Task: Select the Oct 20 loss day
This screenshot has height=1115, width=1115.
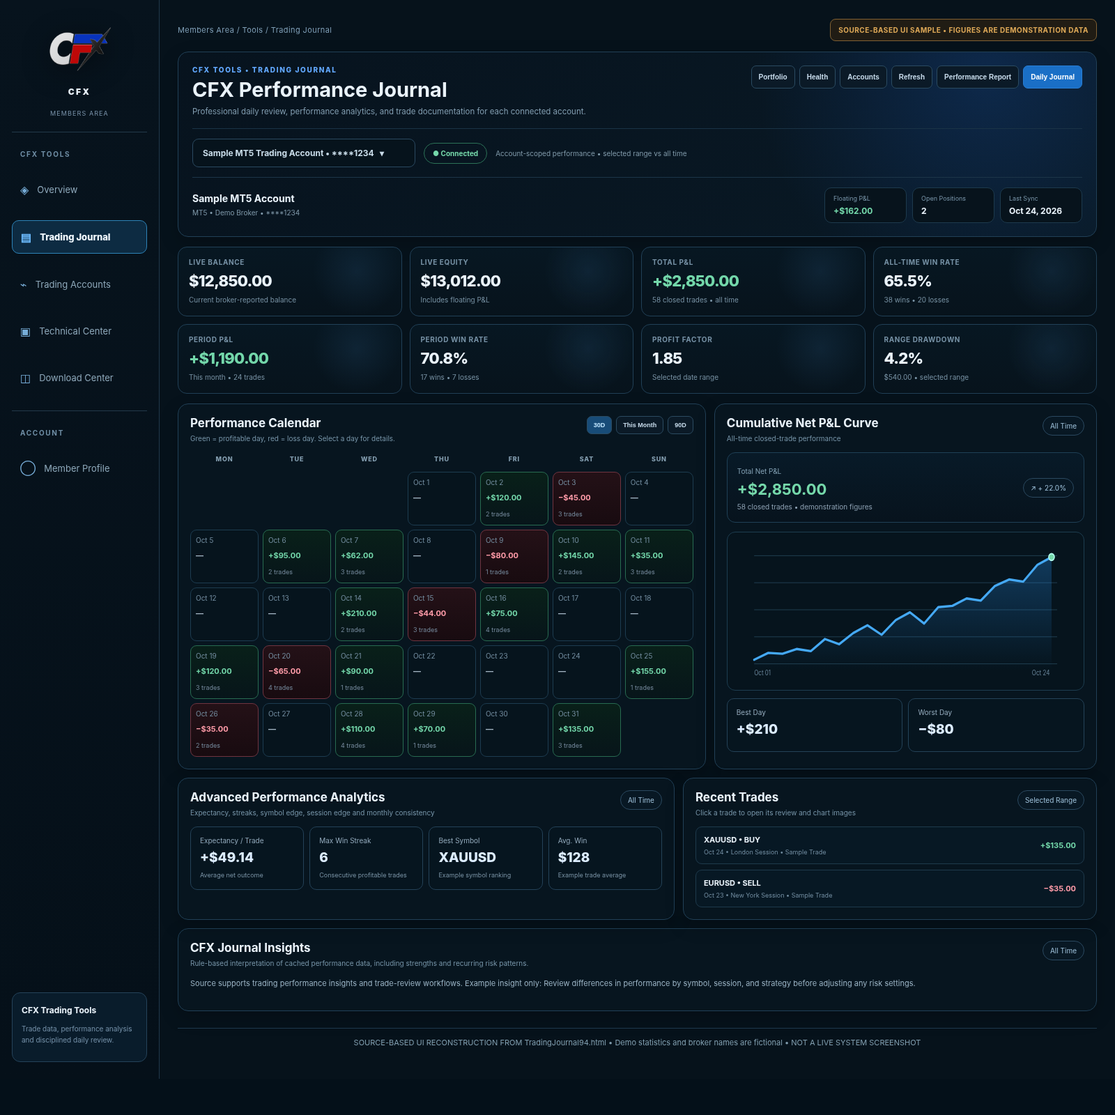Action: click(x=297, y=672)
